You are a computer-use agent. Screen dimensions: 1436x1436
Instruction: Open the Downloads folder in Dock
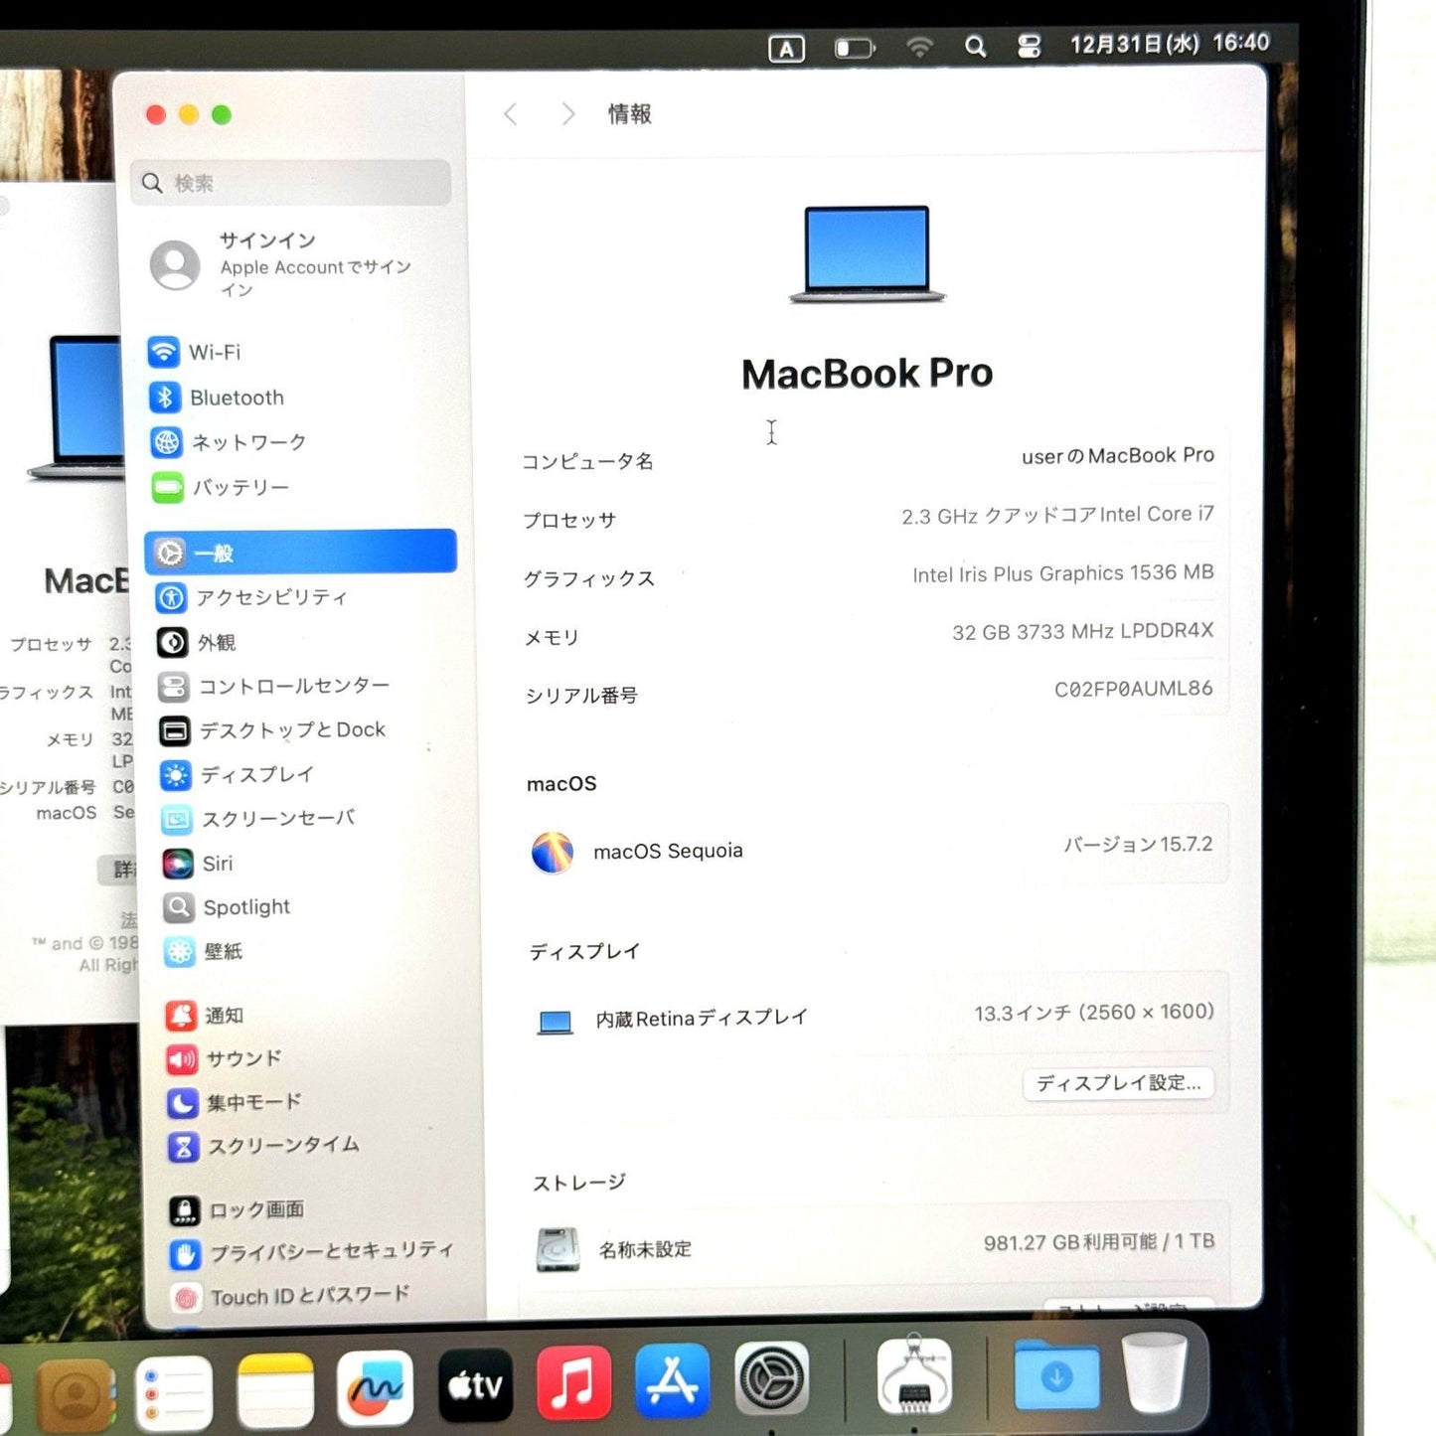1057,1374
